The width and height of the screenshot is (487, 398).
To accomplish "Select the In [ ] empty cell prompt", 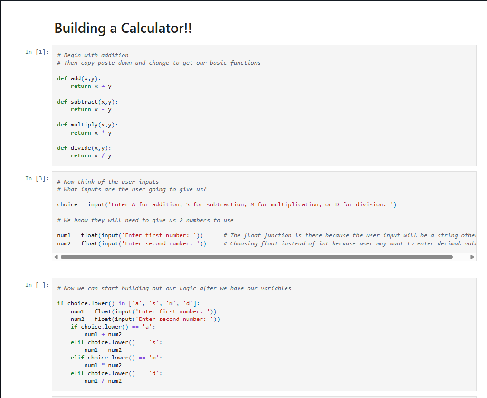I will point(37,285).
